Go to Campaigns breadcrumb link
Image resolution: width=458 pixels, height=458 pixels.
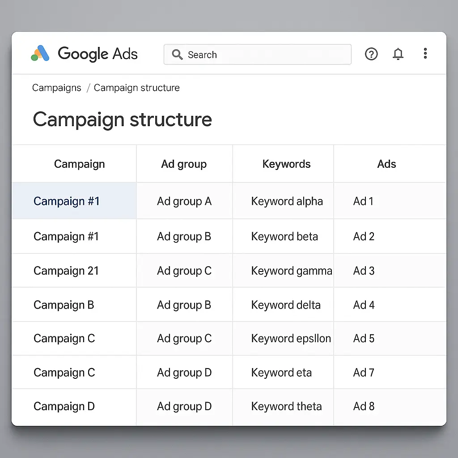click(x=57, y=88)
